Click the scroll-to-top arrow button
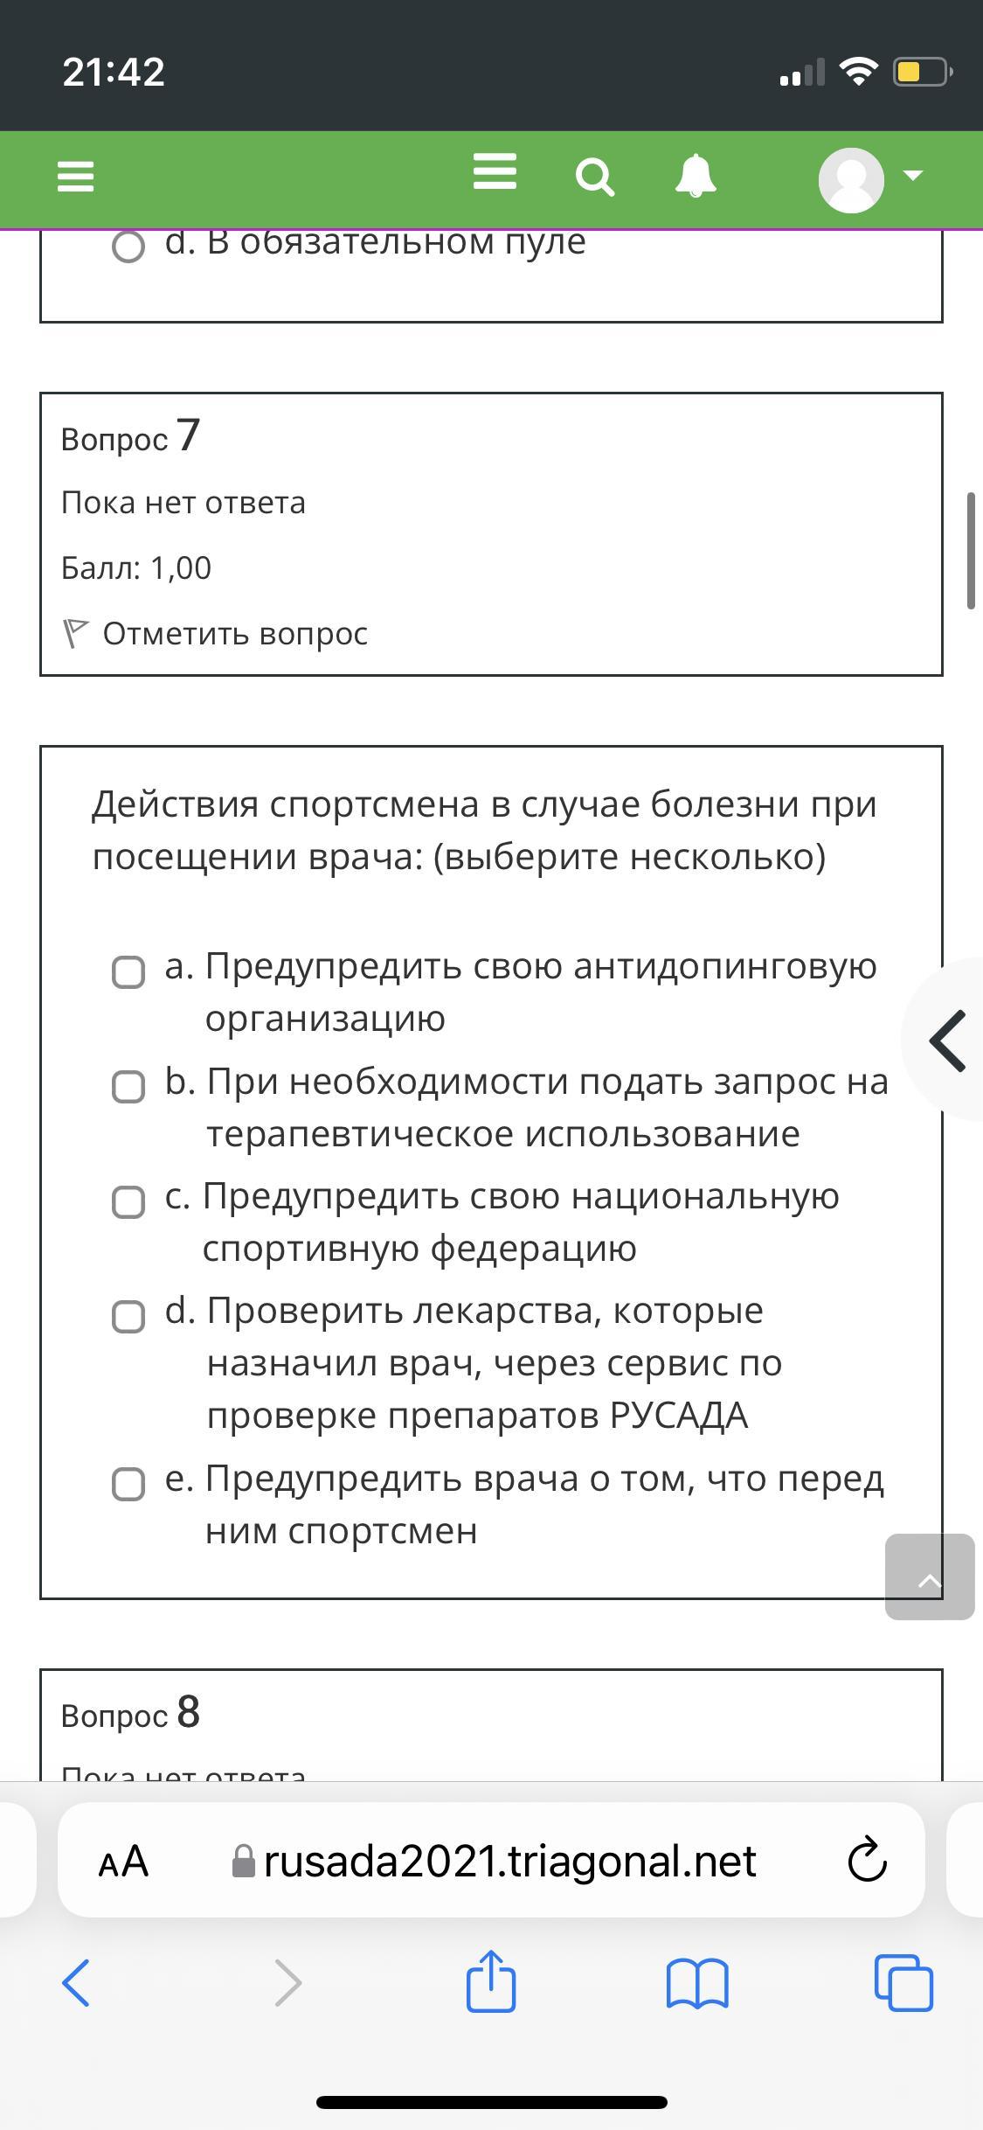The image size is (983, 2130). [930, 1577]
